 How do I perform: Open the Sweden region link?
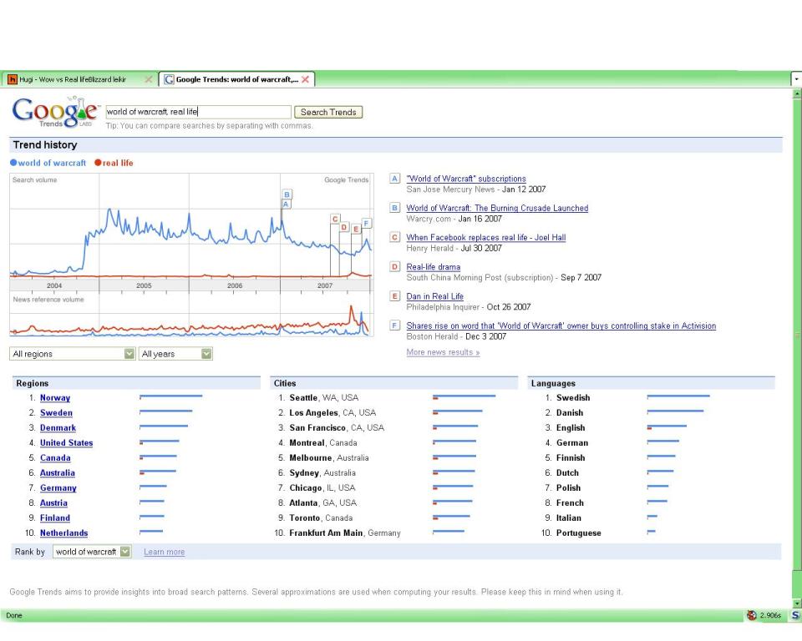point(56,412)
